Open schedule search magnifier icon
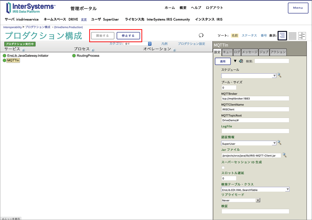This screenshot has width=312, height=220. coord(279,75)
